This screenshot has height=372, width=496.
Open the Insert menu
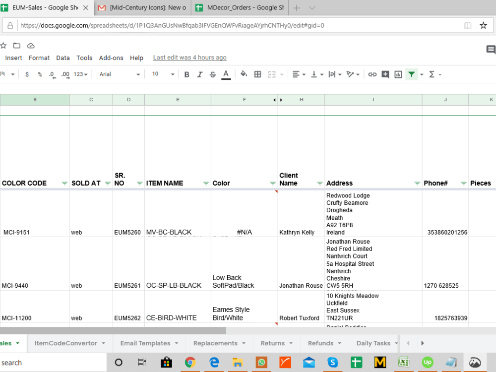(x=13, y=58)
